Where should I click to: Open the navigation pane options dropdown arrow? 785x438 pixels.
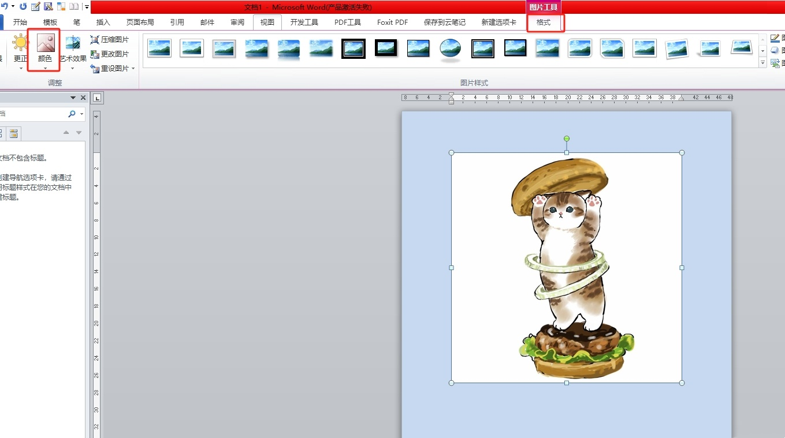coord(73,98)
